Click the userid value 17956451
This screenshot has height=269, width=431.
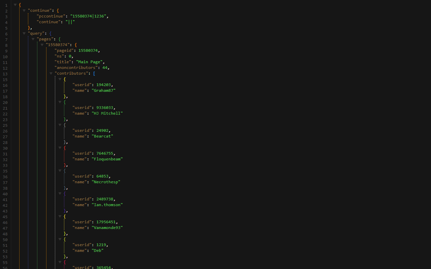(106, 222)
